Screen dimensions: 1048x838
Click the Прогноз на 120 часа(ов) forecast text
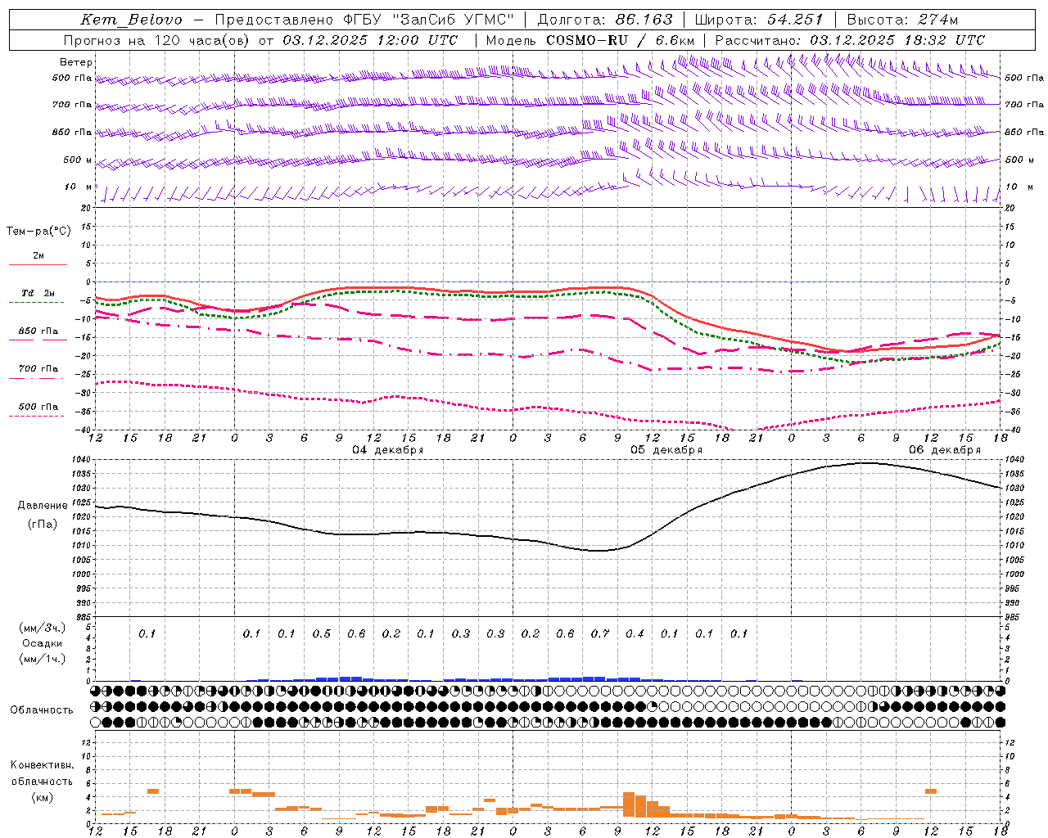[x=158, y=40]
